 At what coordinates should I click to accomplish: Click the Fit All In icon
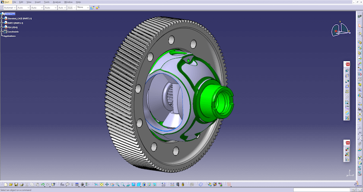click(x=102, y=184)
